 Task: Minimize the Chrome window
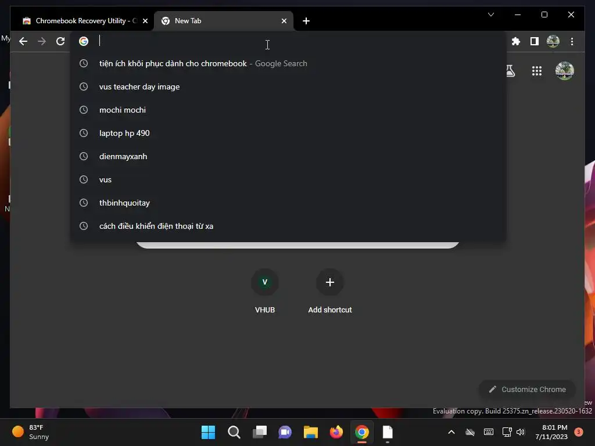click(x=518, y=15)
